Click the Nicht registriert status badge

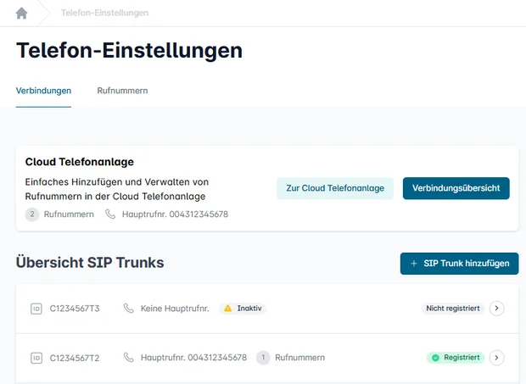(x=453, y=309)
